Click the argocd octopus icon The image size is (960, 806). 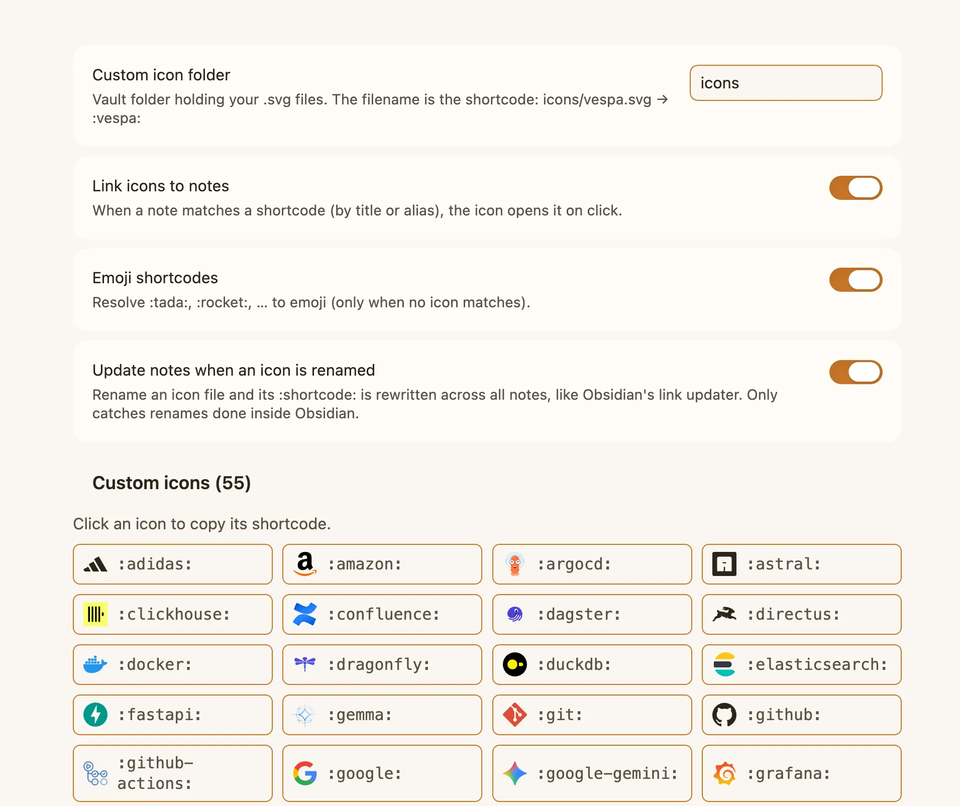[515, 564]
